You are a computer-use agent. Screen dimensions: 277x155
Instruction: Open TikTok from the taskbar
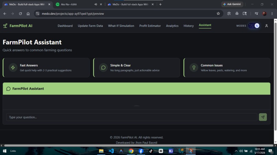151,151
